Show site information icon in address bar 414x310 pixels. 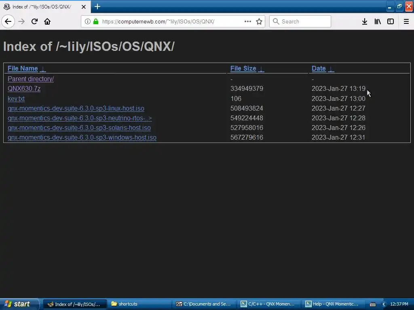pos(88,21)
